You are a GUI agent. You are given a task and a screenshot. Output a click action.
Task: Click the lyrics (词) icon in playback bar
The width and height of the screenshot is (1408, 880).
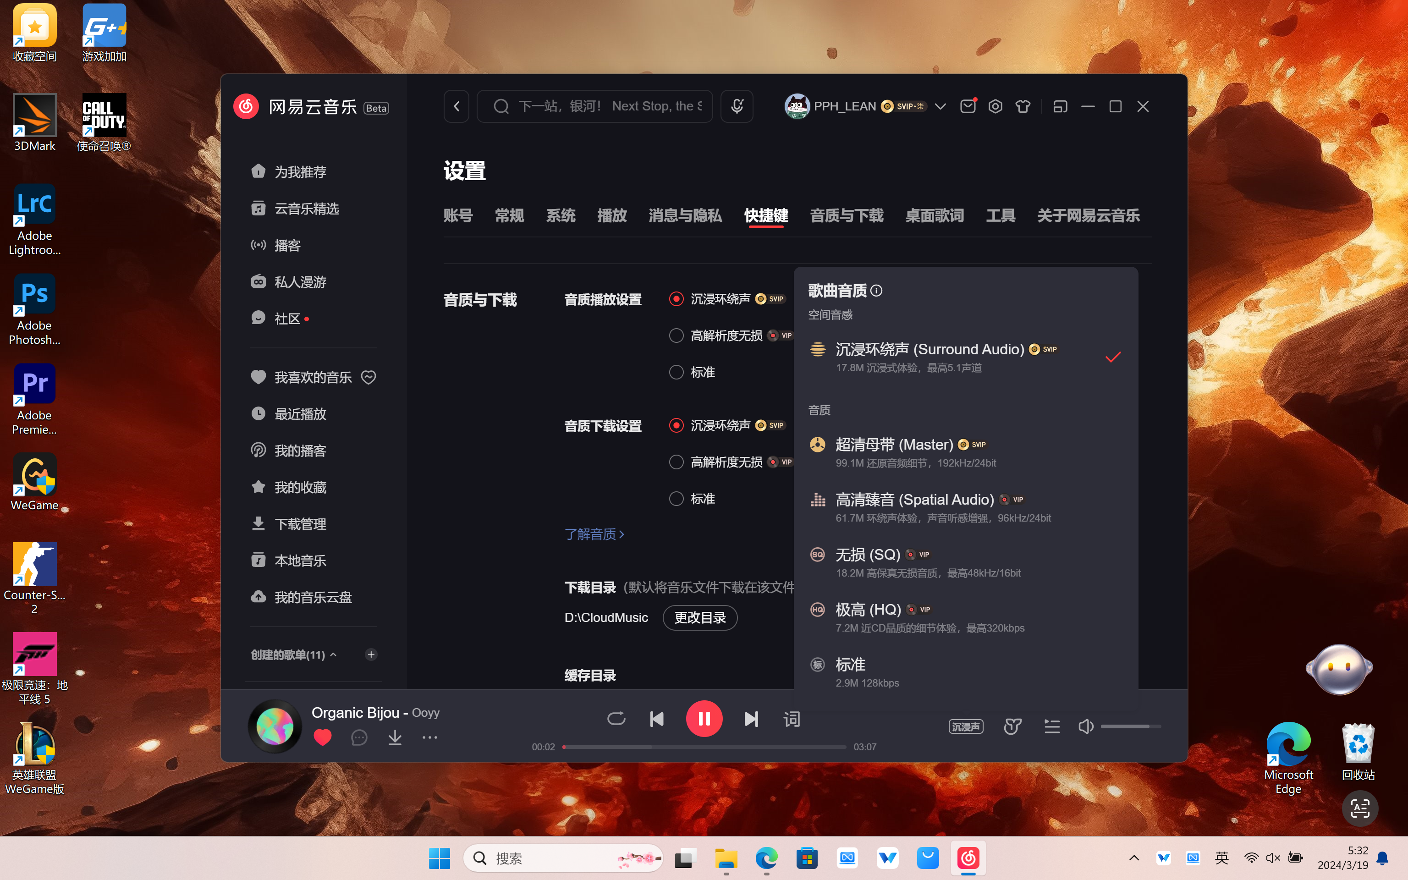792,719
